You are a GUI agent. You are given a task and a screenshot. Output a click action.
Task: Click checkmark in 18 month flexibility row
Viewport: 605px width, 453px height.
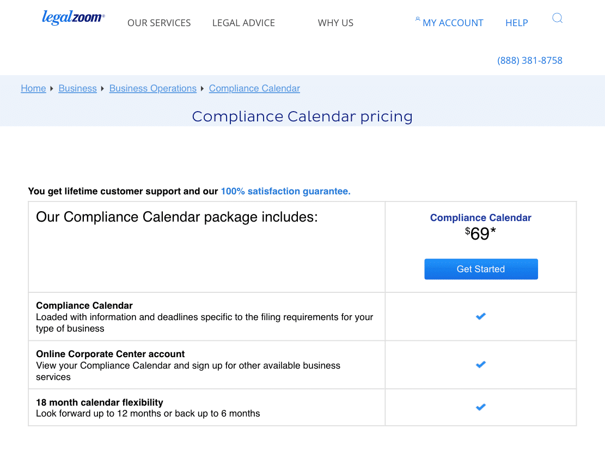(481, 407)
